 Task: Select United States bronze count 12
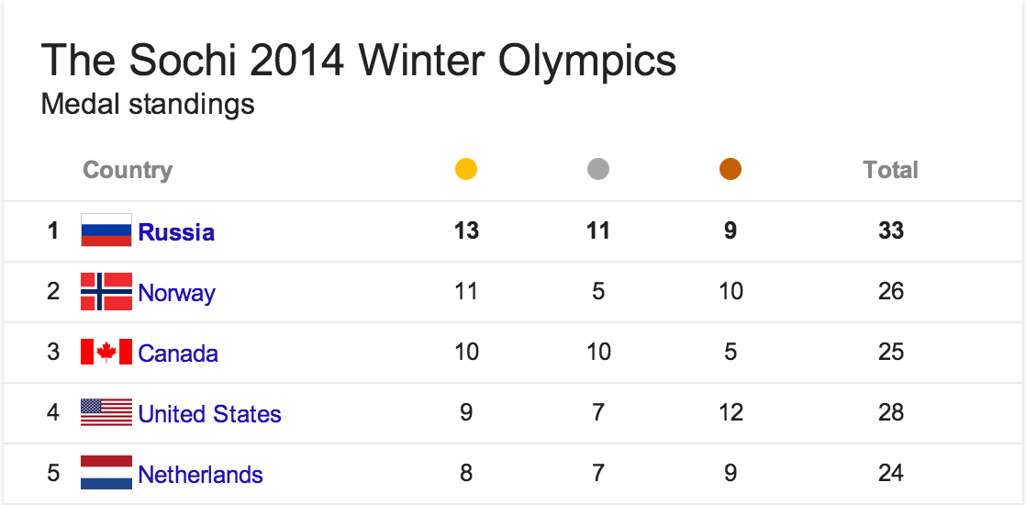pos(730,412)
